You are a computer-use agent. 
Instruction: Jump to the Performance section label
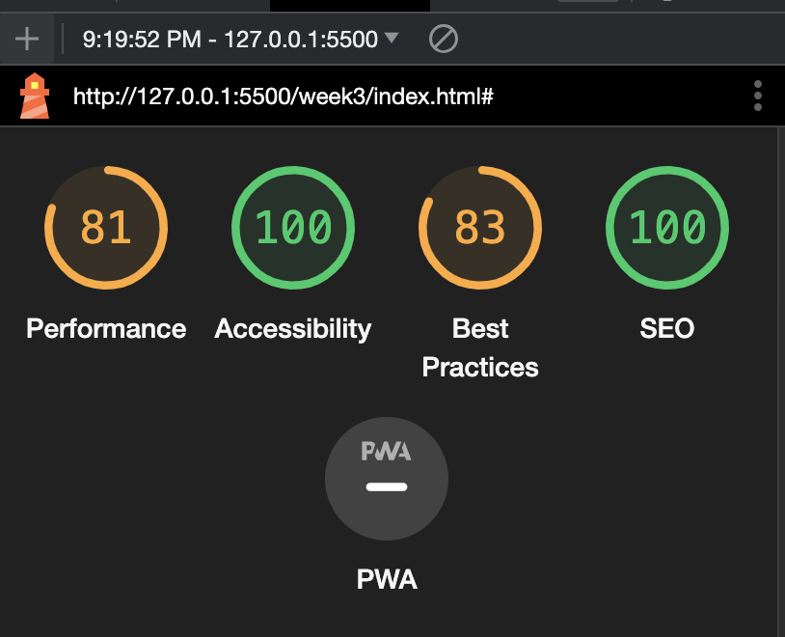106,328
